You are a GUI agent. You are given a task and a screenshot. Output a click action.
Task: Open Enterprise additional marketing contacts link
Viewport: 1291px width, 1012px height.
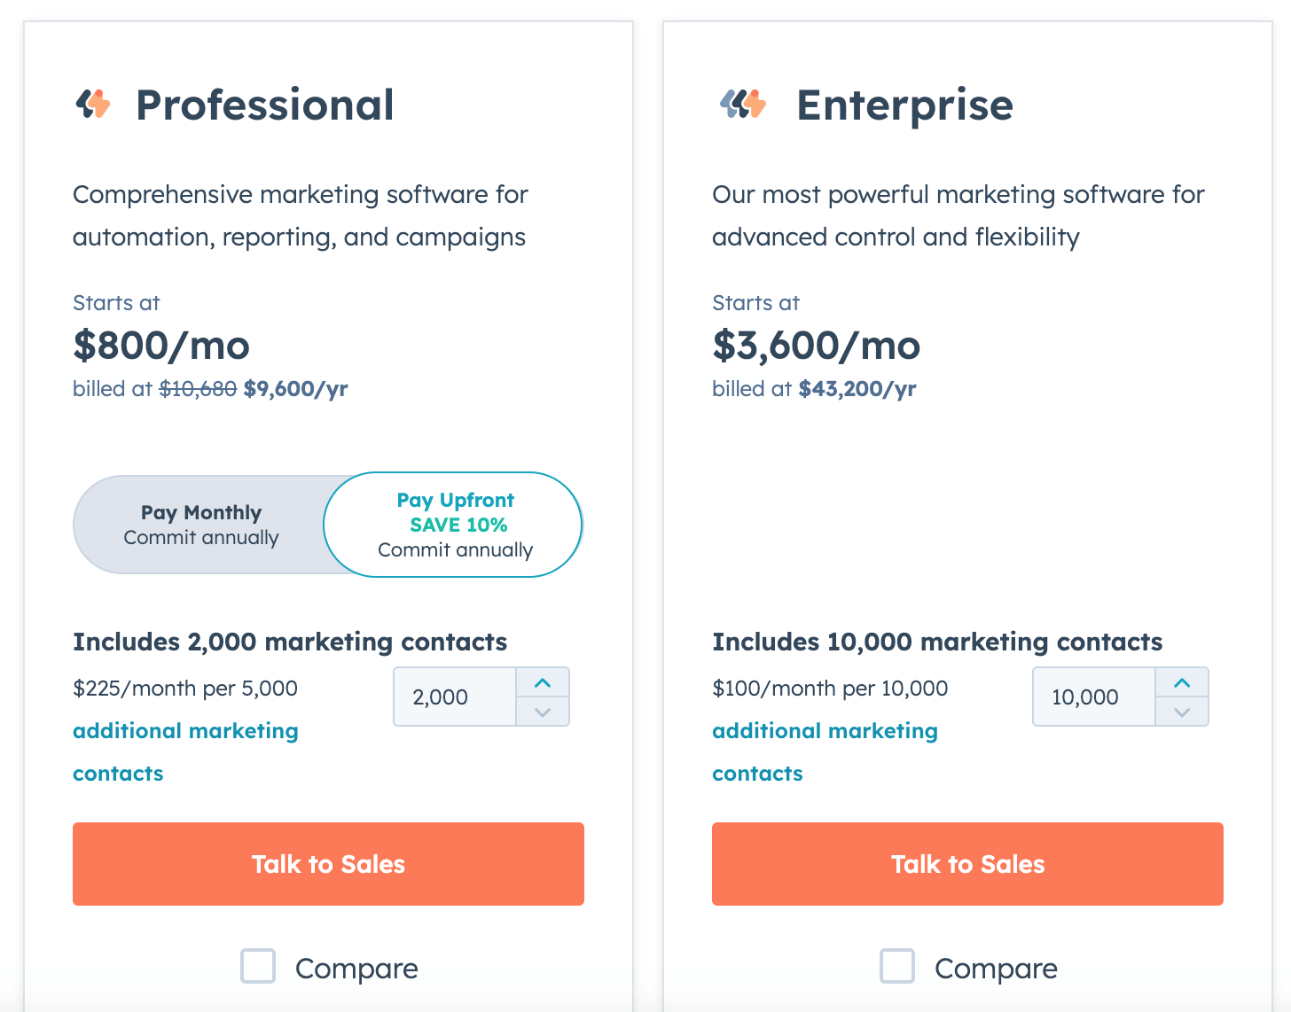tap(825, 751)
